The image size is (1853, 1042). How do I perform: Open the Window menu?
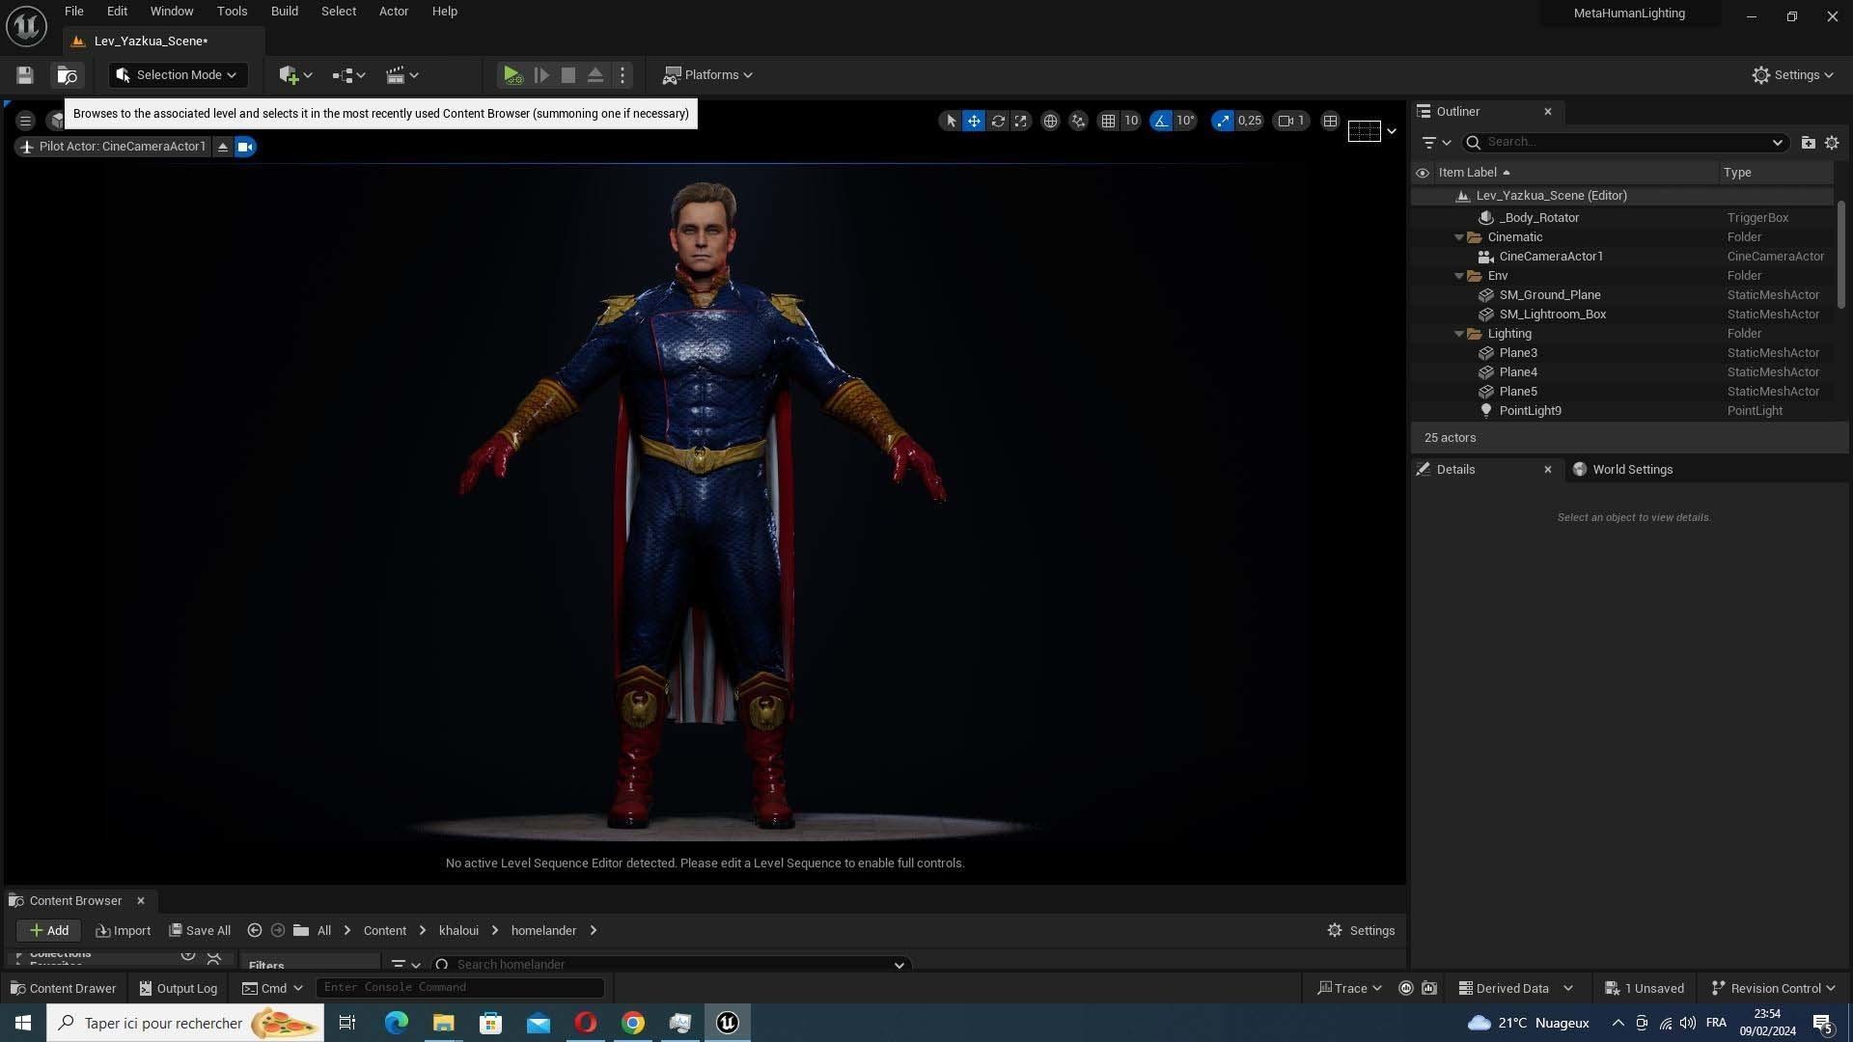pos(172,12)
